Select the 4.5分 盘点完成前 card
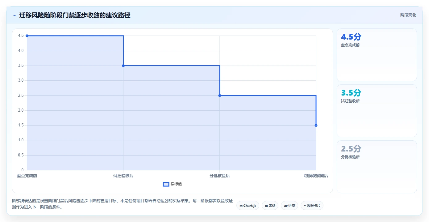The width and height of the screenshot is (429, 222). [x=377, y=55]
